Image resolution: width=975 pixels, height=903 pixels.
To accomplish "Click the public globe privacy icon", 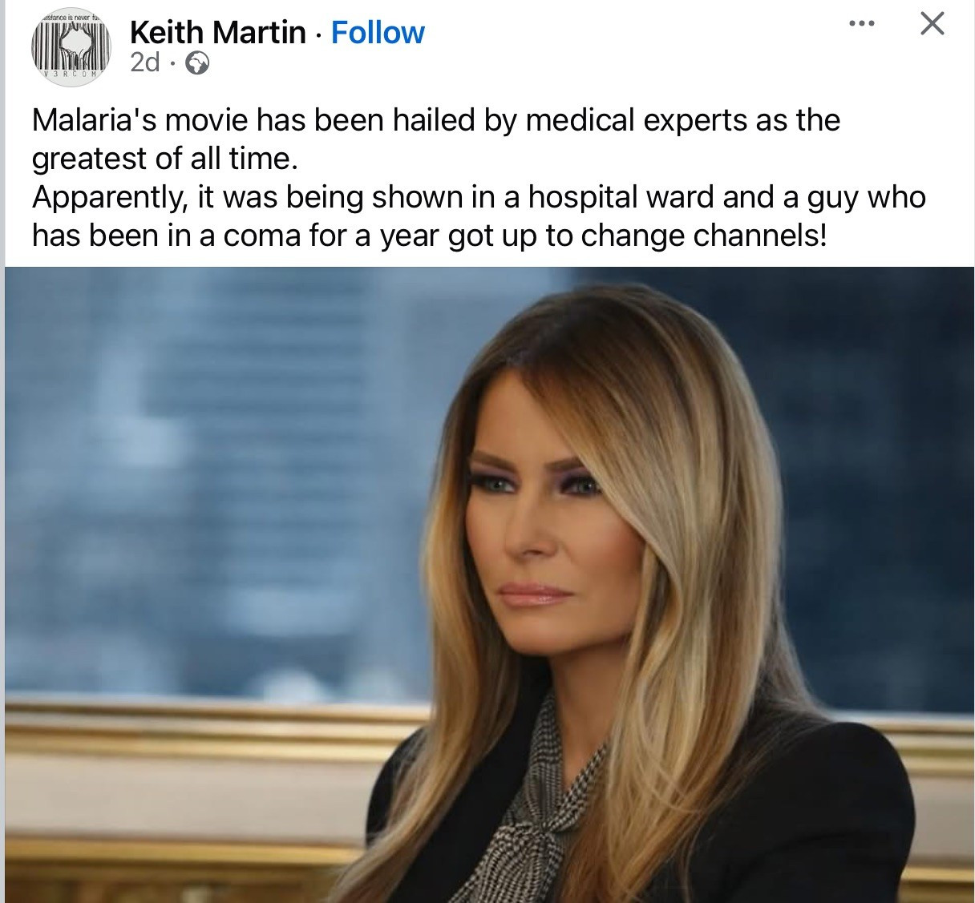I will pos(197,63).
